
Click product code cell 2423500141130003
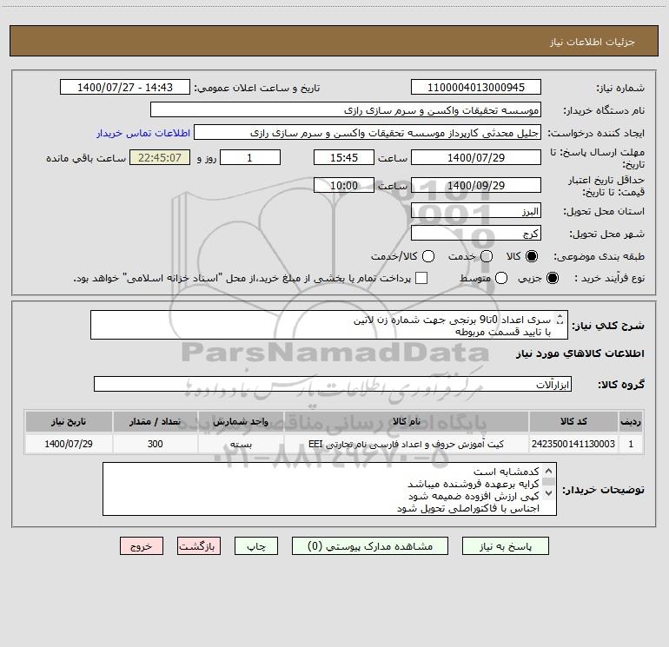573,444
